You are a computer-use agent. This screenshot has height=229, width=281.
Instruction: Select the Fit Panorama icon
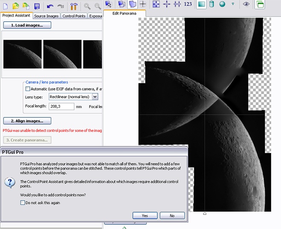(x=156, y=4)
